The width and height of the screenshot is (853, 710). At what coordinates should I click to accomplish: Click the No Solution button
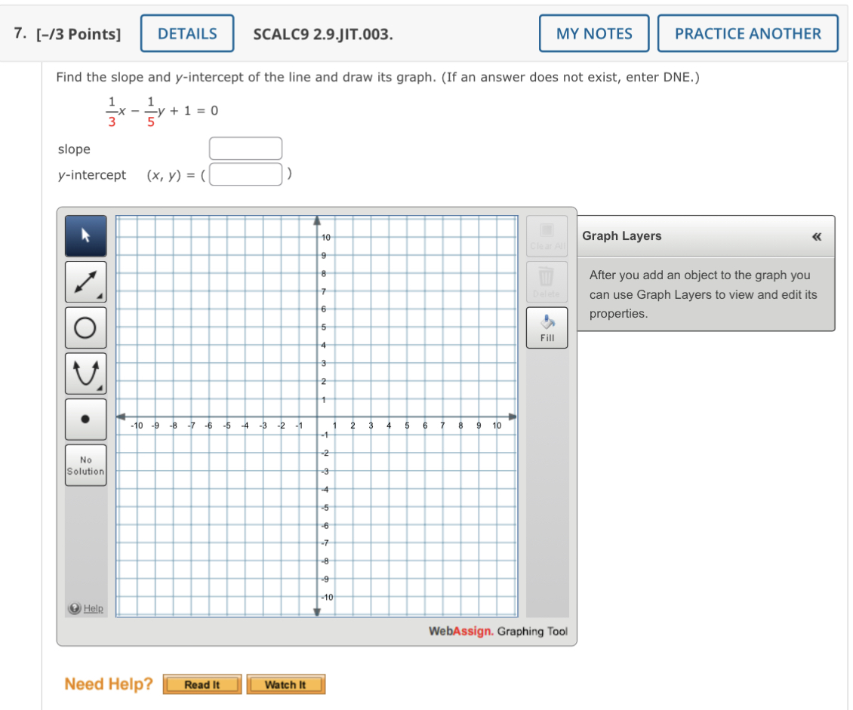pyautogui.click(x=85, y=465)
